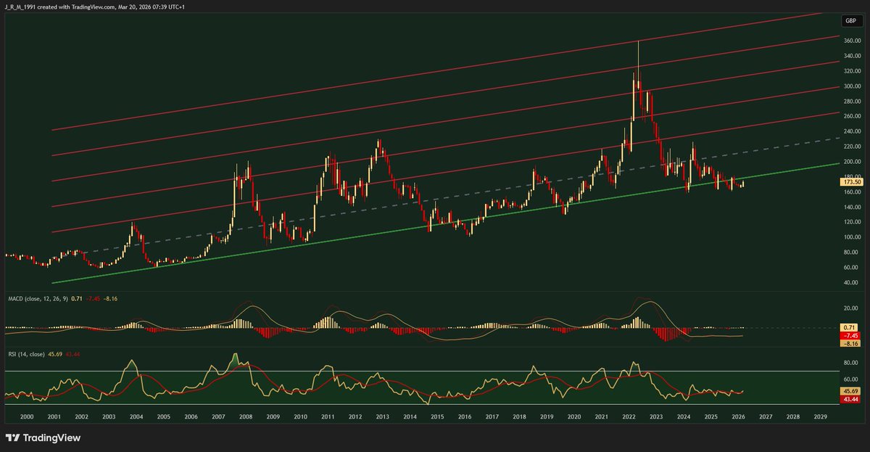
Task: Click the 360.00 price axis label
Action: [x=851, y=41]
